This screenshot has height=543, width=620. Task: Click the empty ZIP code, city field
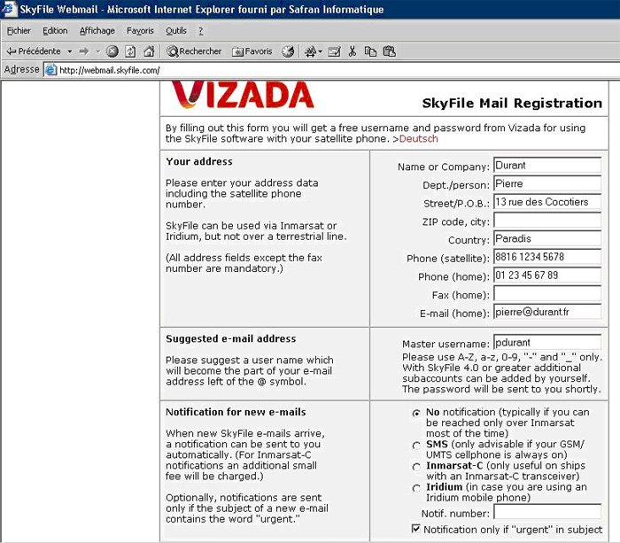tap(547, 221)
